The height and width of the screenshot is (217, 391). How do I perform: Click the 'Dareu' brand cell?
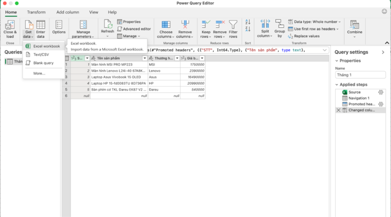[x=164, y=90]
